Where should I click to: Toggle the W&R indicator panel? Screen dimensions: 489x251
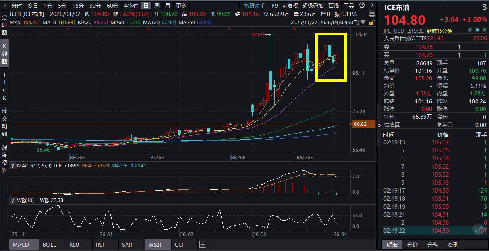[155, 245]
